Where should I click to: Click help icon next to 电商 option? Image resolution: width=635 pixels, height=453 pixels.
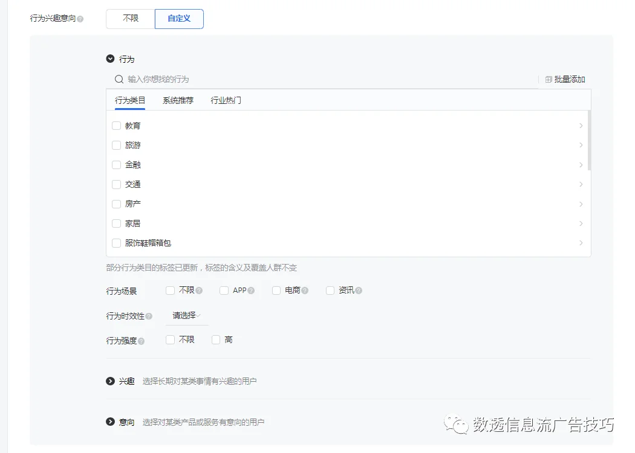(305, 291)
